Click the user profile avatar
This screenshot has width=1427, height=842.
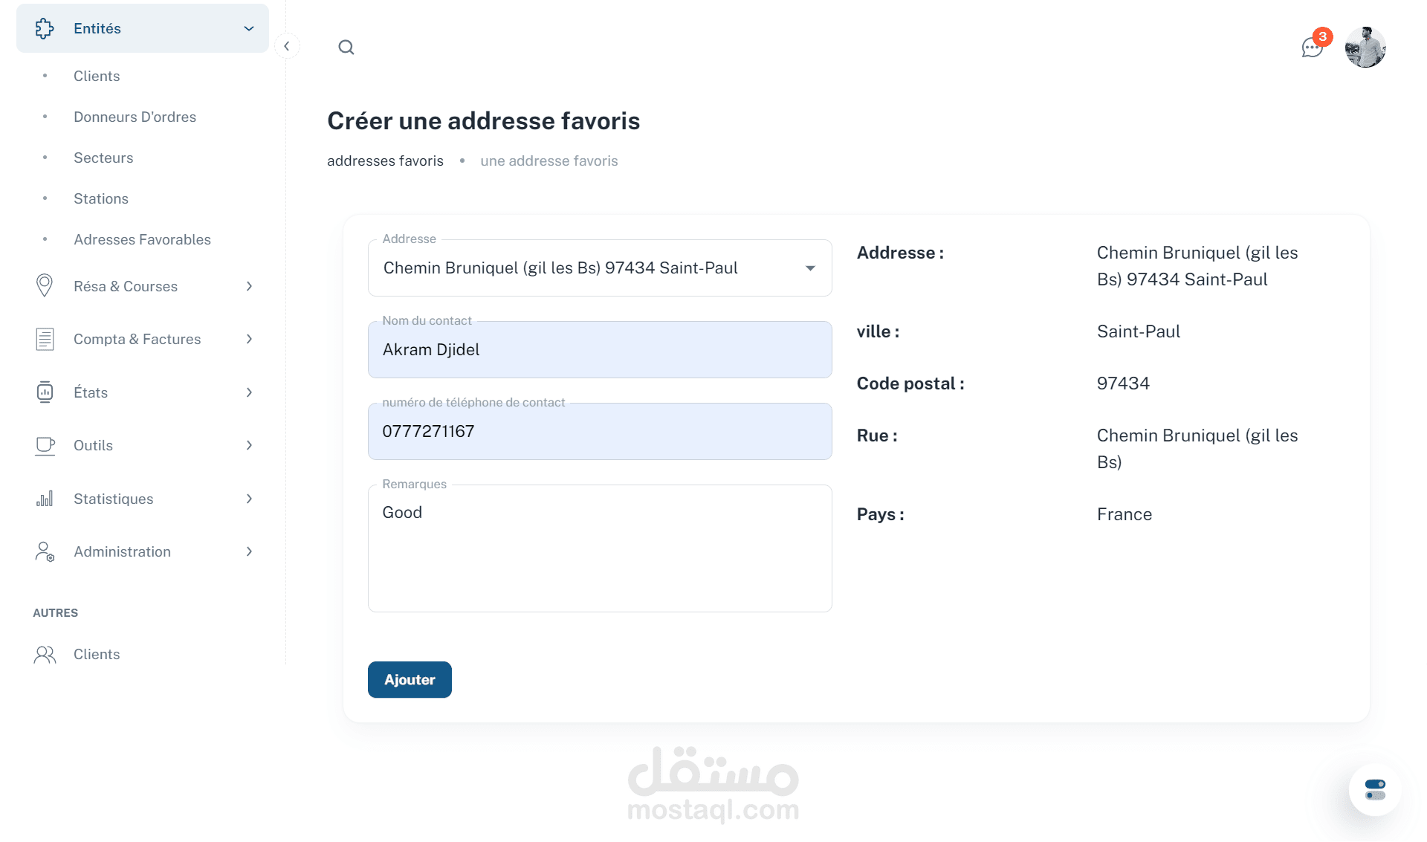[1365, 48]
